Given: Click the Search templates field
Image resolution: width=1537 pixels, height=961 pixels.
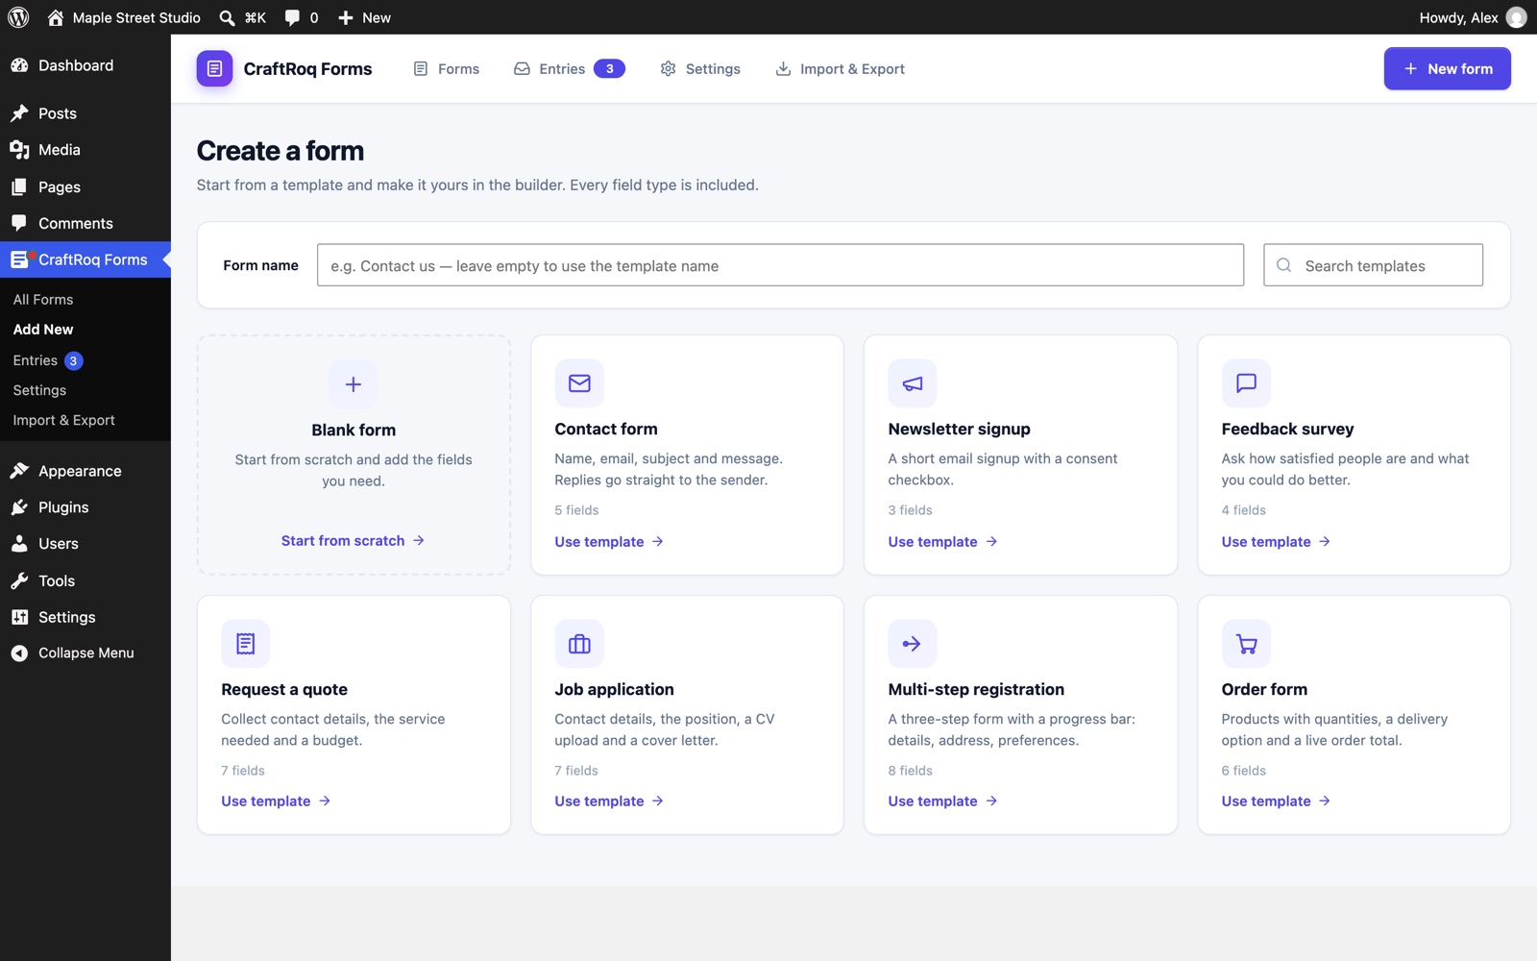Looking at the screenshot, I should click(x=1373, y=265).
